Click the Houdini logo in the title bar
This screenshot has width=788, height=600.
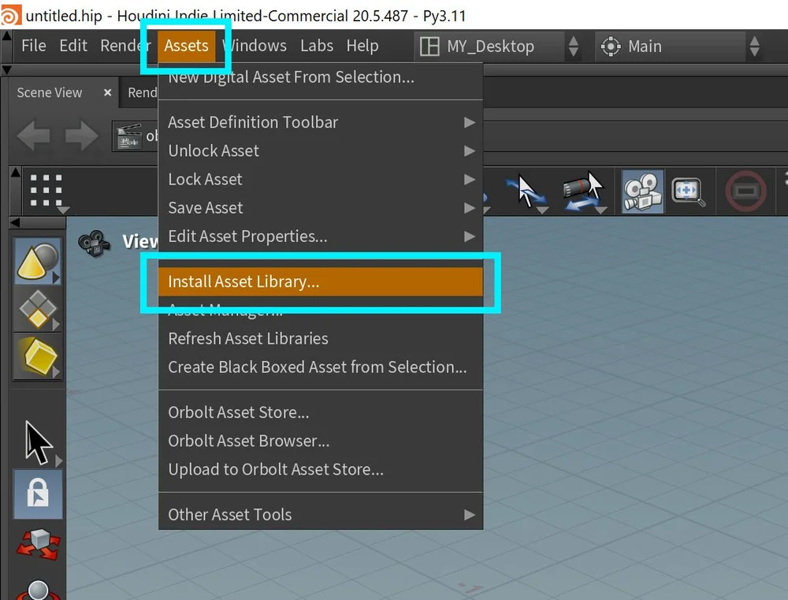pyautogui.click(x=10, y=14)
